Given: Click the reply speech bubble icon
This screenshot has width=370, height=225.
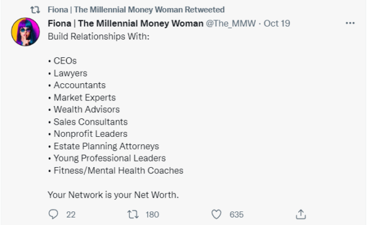Looking at the screenshot, I should (53, 214).
